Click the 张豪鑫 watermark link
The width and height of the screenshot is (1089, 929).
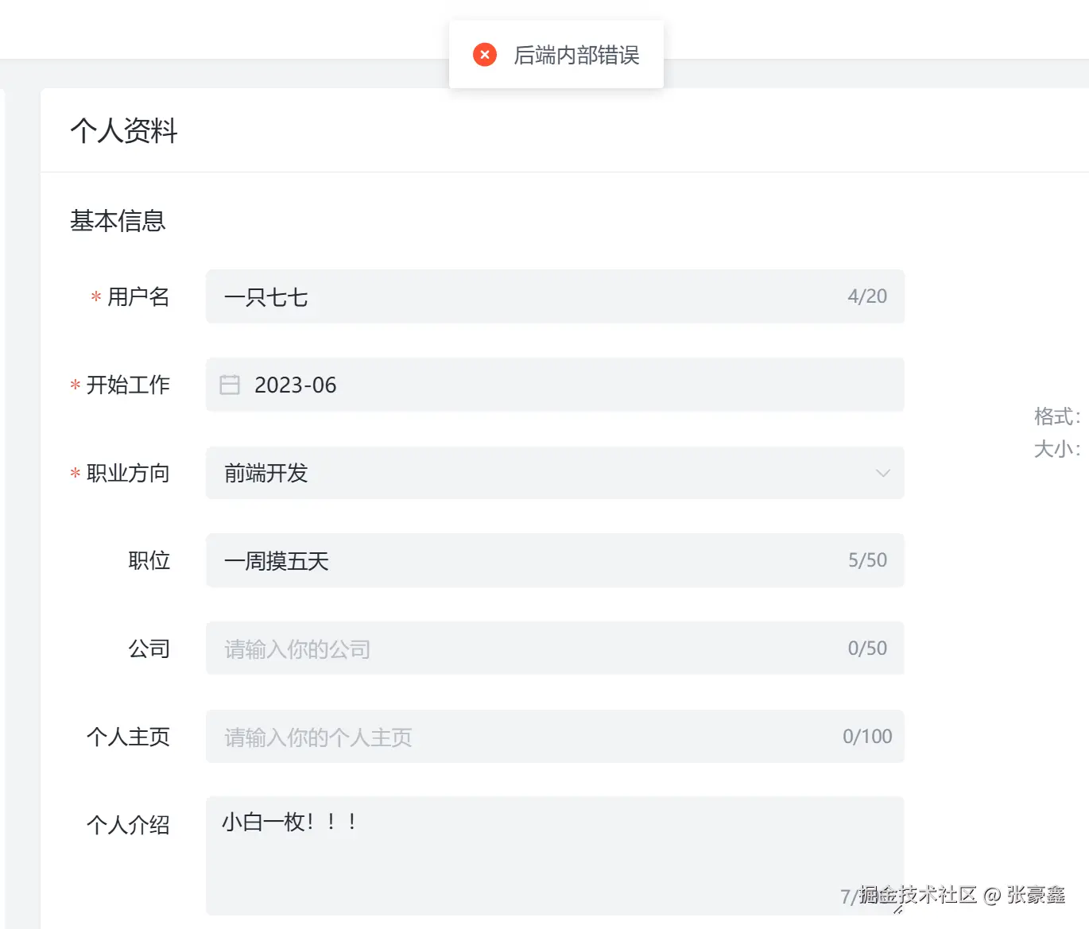click(1033, 896)
